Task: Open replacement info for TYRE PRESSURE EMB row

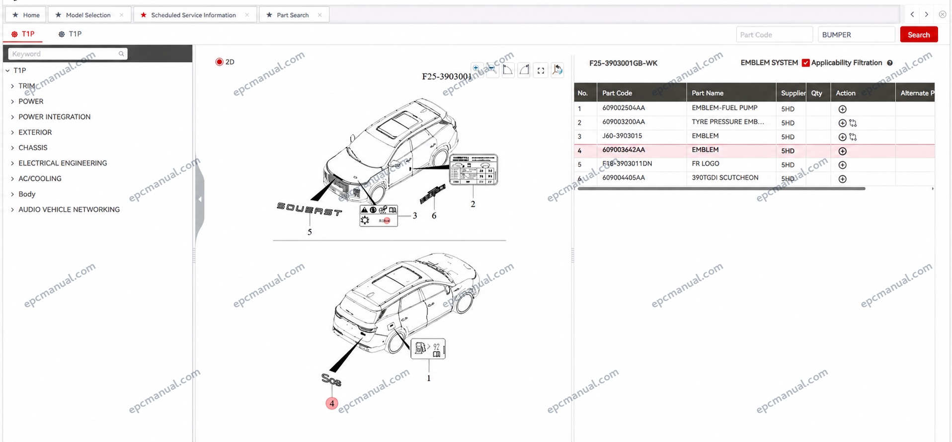Action: click(853, 123)
